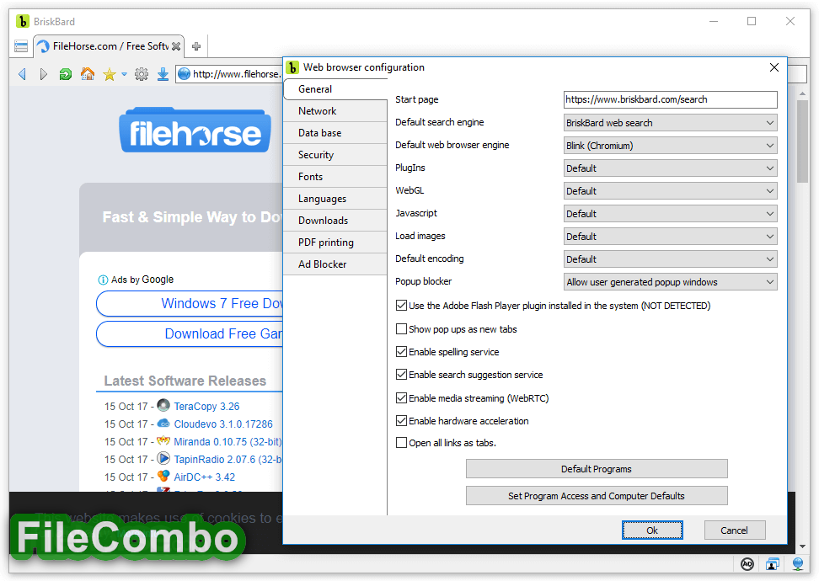Open Default web browser engine dropdown
Screen dimensions: 819x581
(670, 146)
